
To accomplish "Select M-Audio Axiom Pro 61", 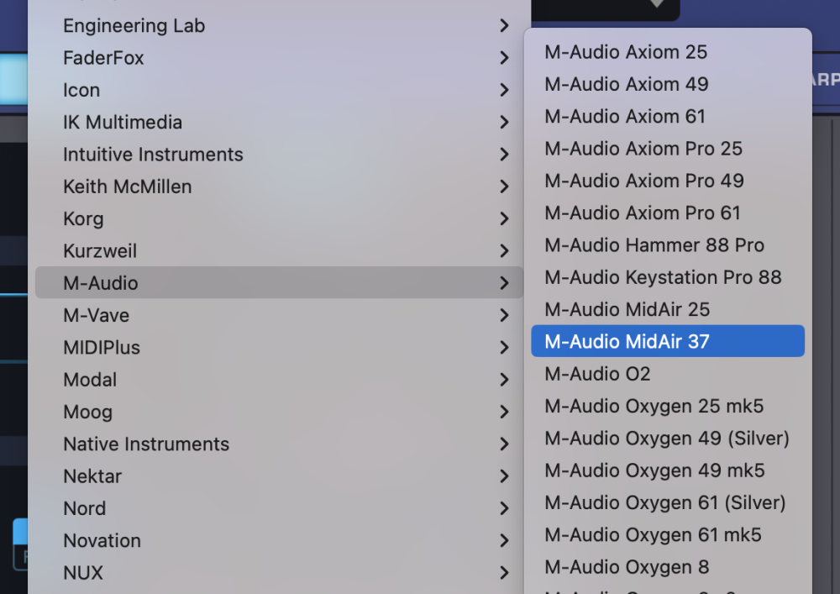I will pyautogui.click(x=643, y=213).
